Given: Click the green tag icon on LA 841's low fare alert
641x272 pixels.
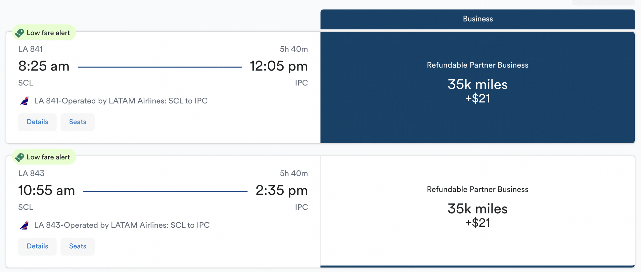Looking at the screenshot, I should (20, 33).
